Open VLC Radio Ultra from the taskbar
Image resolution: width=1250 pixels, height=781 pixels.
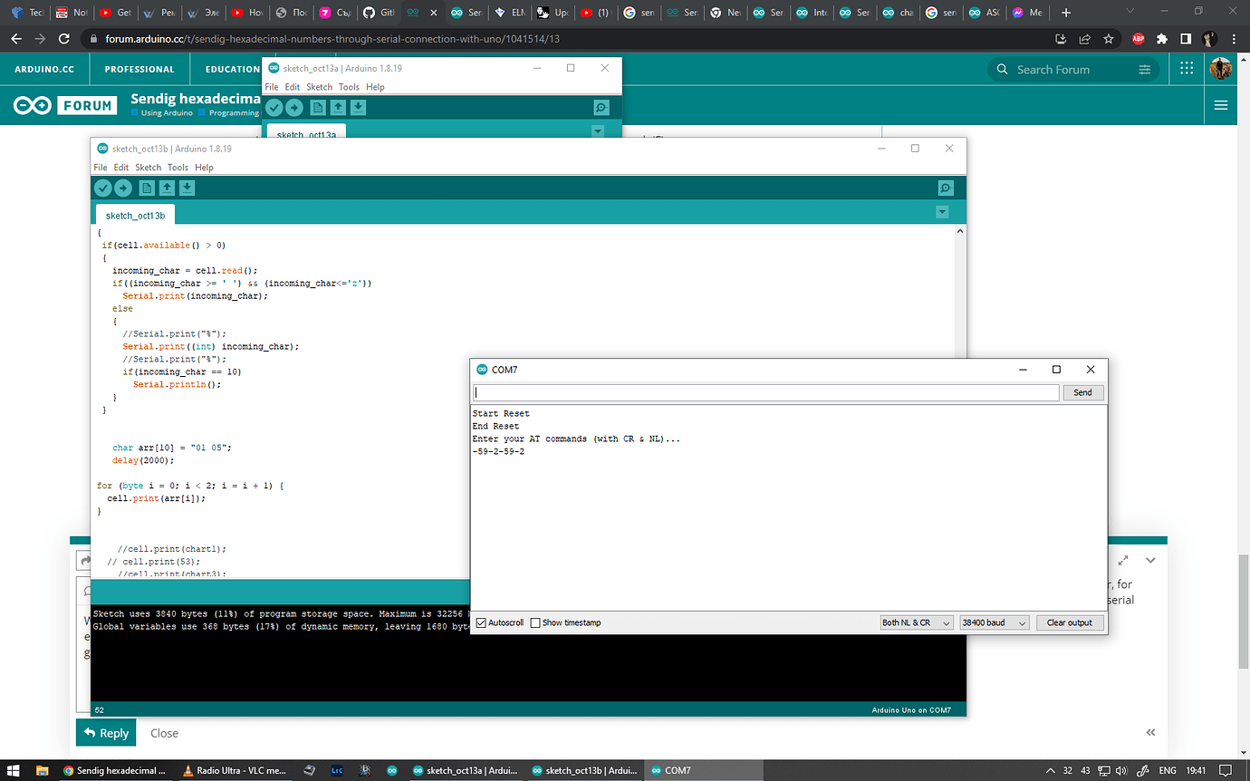tap(234, 770)
